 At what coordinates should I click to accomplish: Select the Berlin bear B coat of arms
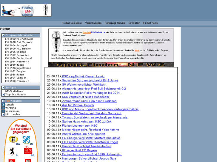pos(12,151)
